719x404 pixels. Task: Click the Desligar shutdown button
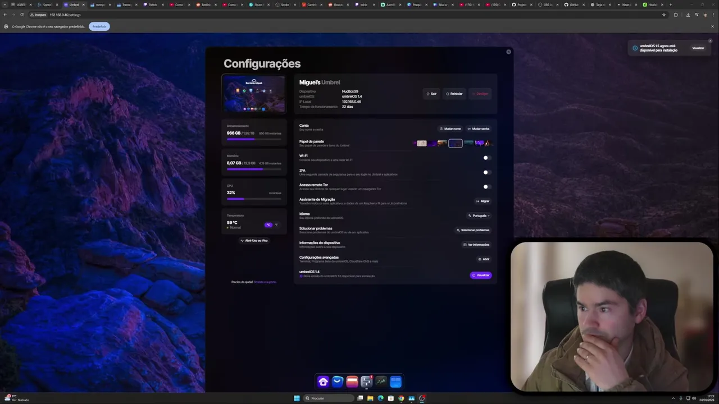(x=480, y=94)
